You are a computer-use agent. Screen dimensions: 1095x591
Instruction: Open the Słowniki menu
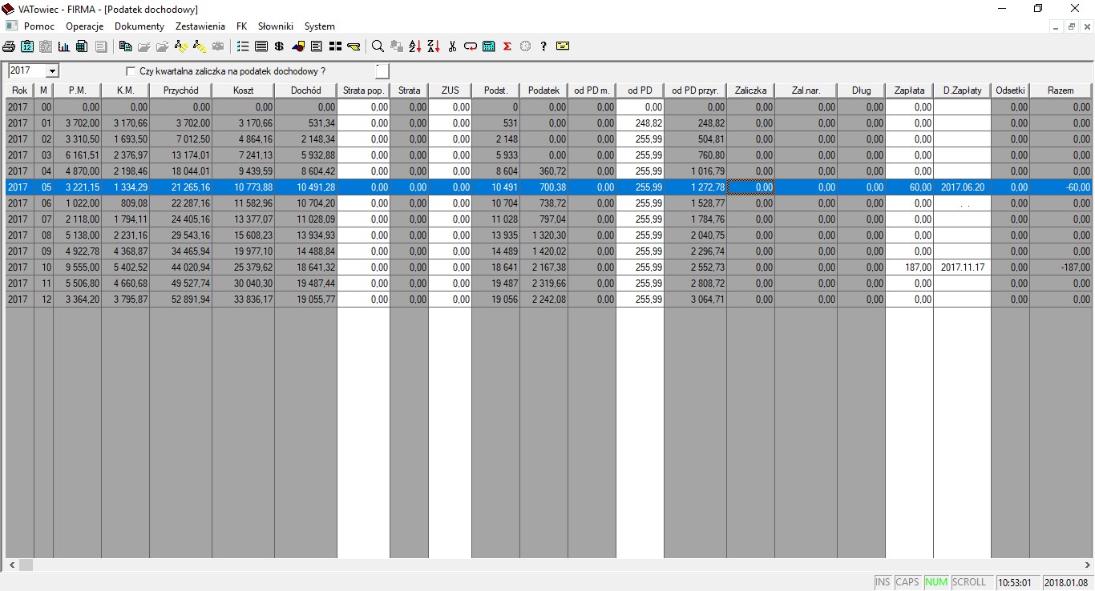(276, 26)
